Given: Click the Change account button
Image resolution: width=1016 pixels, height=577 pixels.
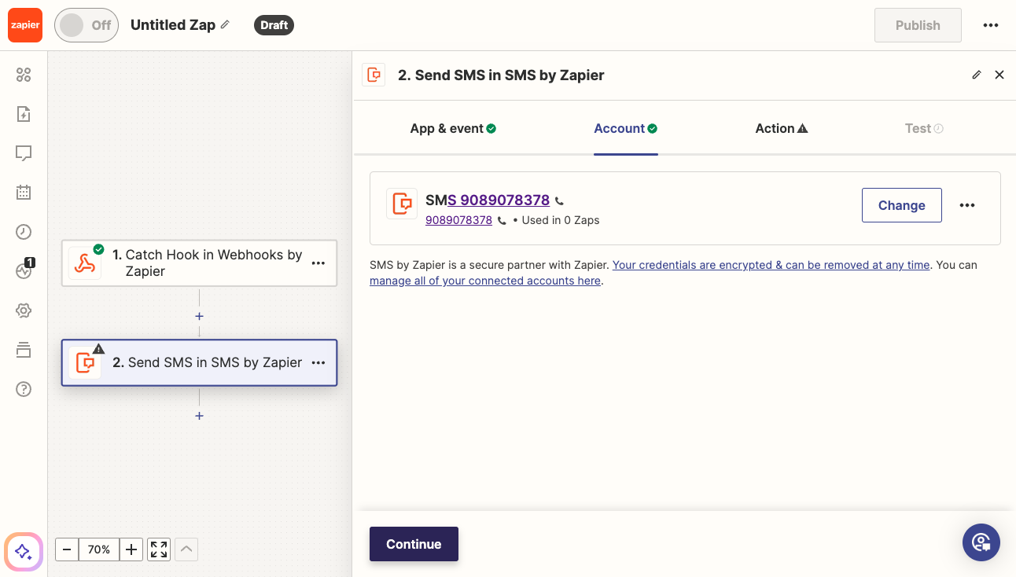Looking at the screenshot, I should tap(901, 205).
